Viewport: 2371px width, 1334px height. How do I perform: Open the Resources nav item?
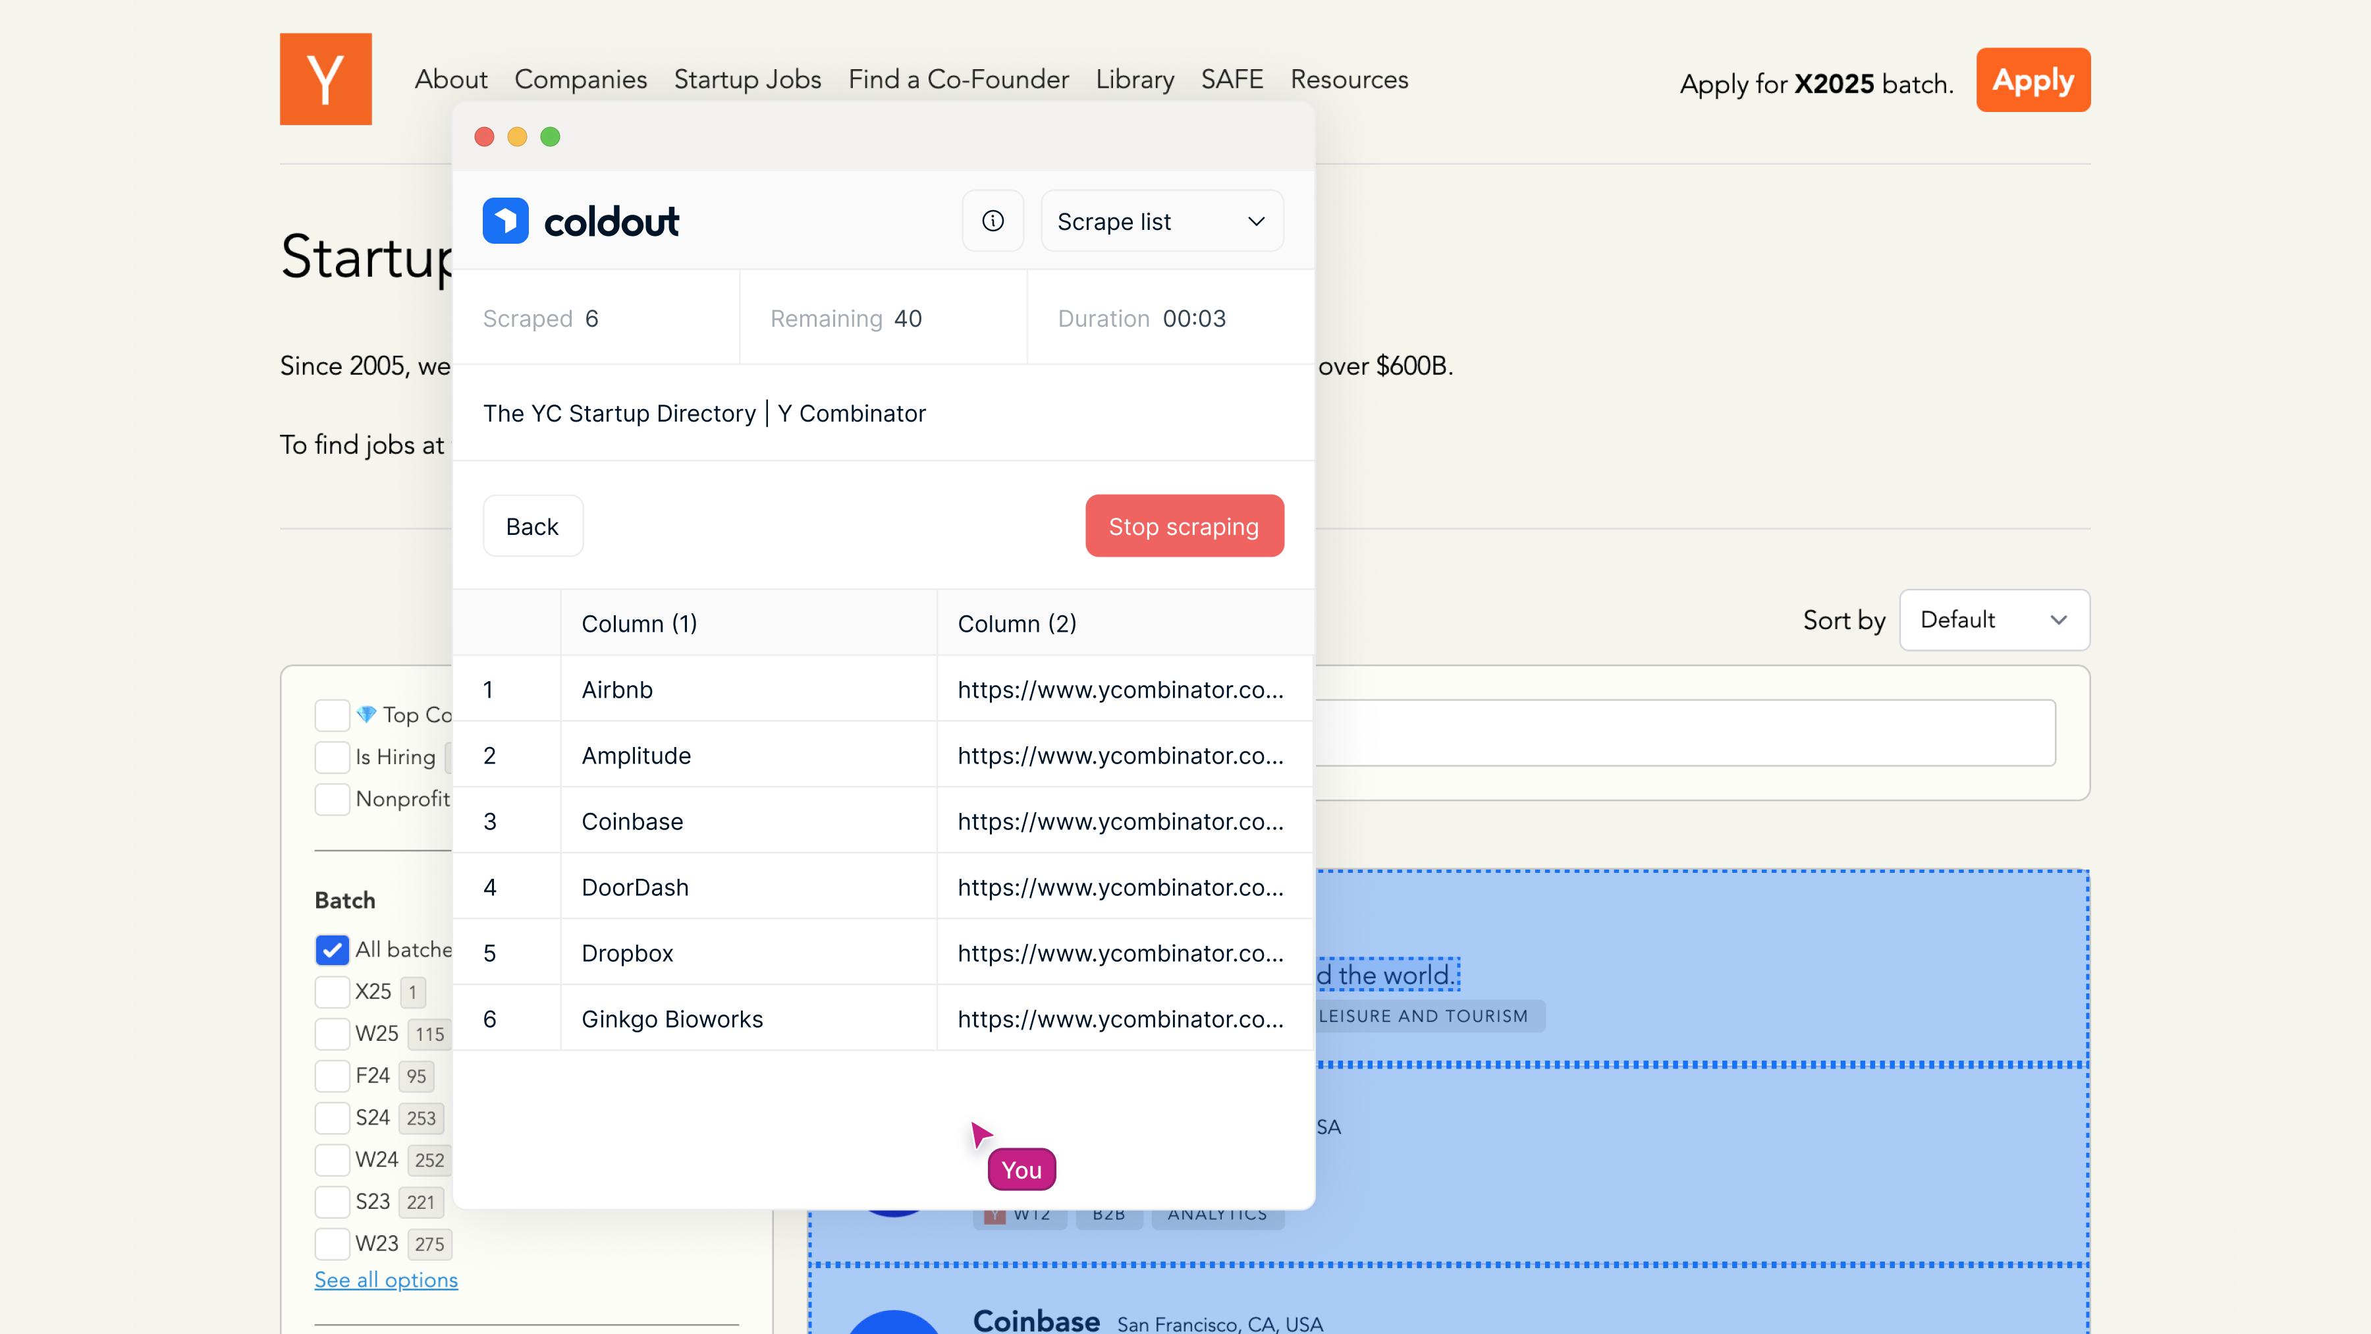tap(1348, 79)
